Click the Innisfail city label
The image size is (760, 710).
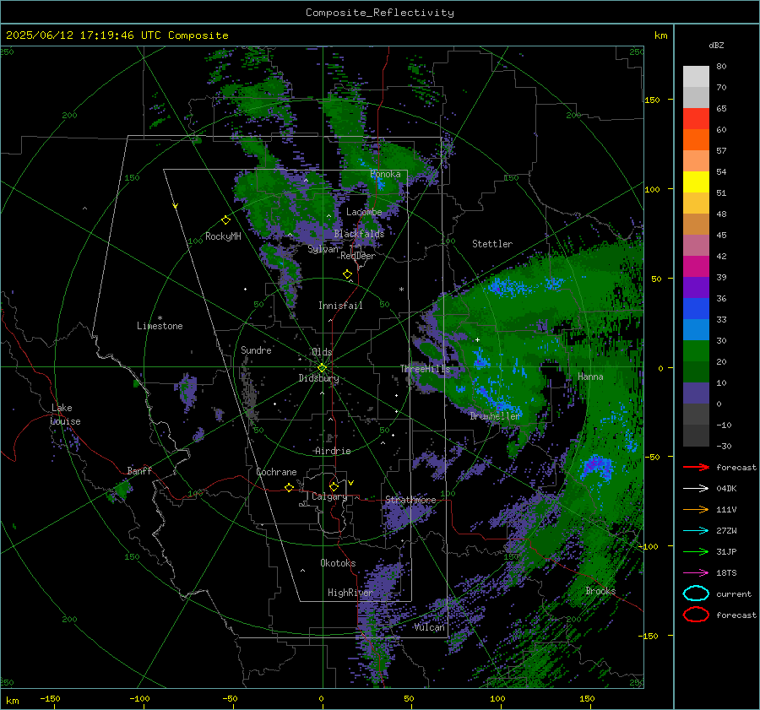point(340,306)
